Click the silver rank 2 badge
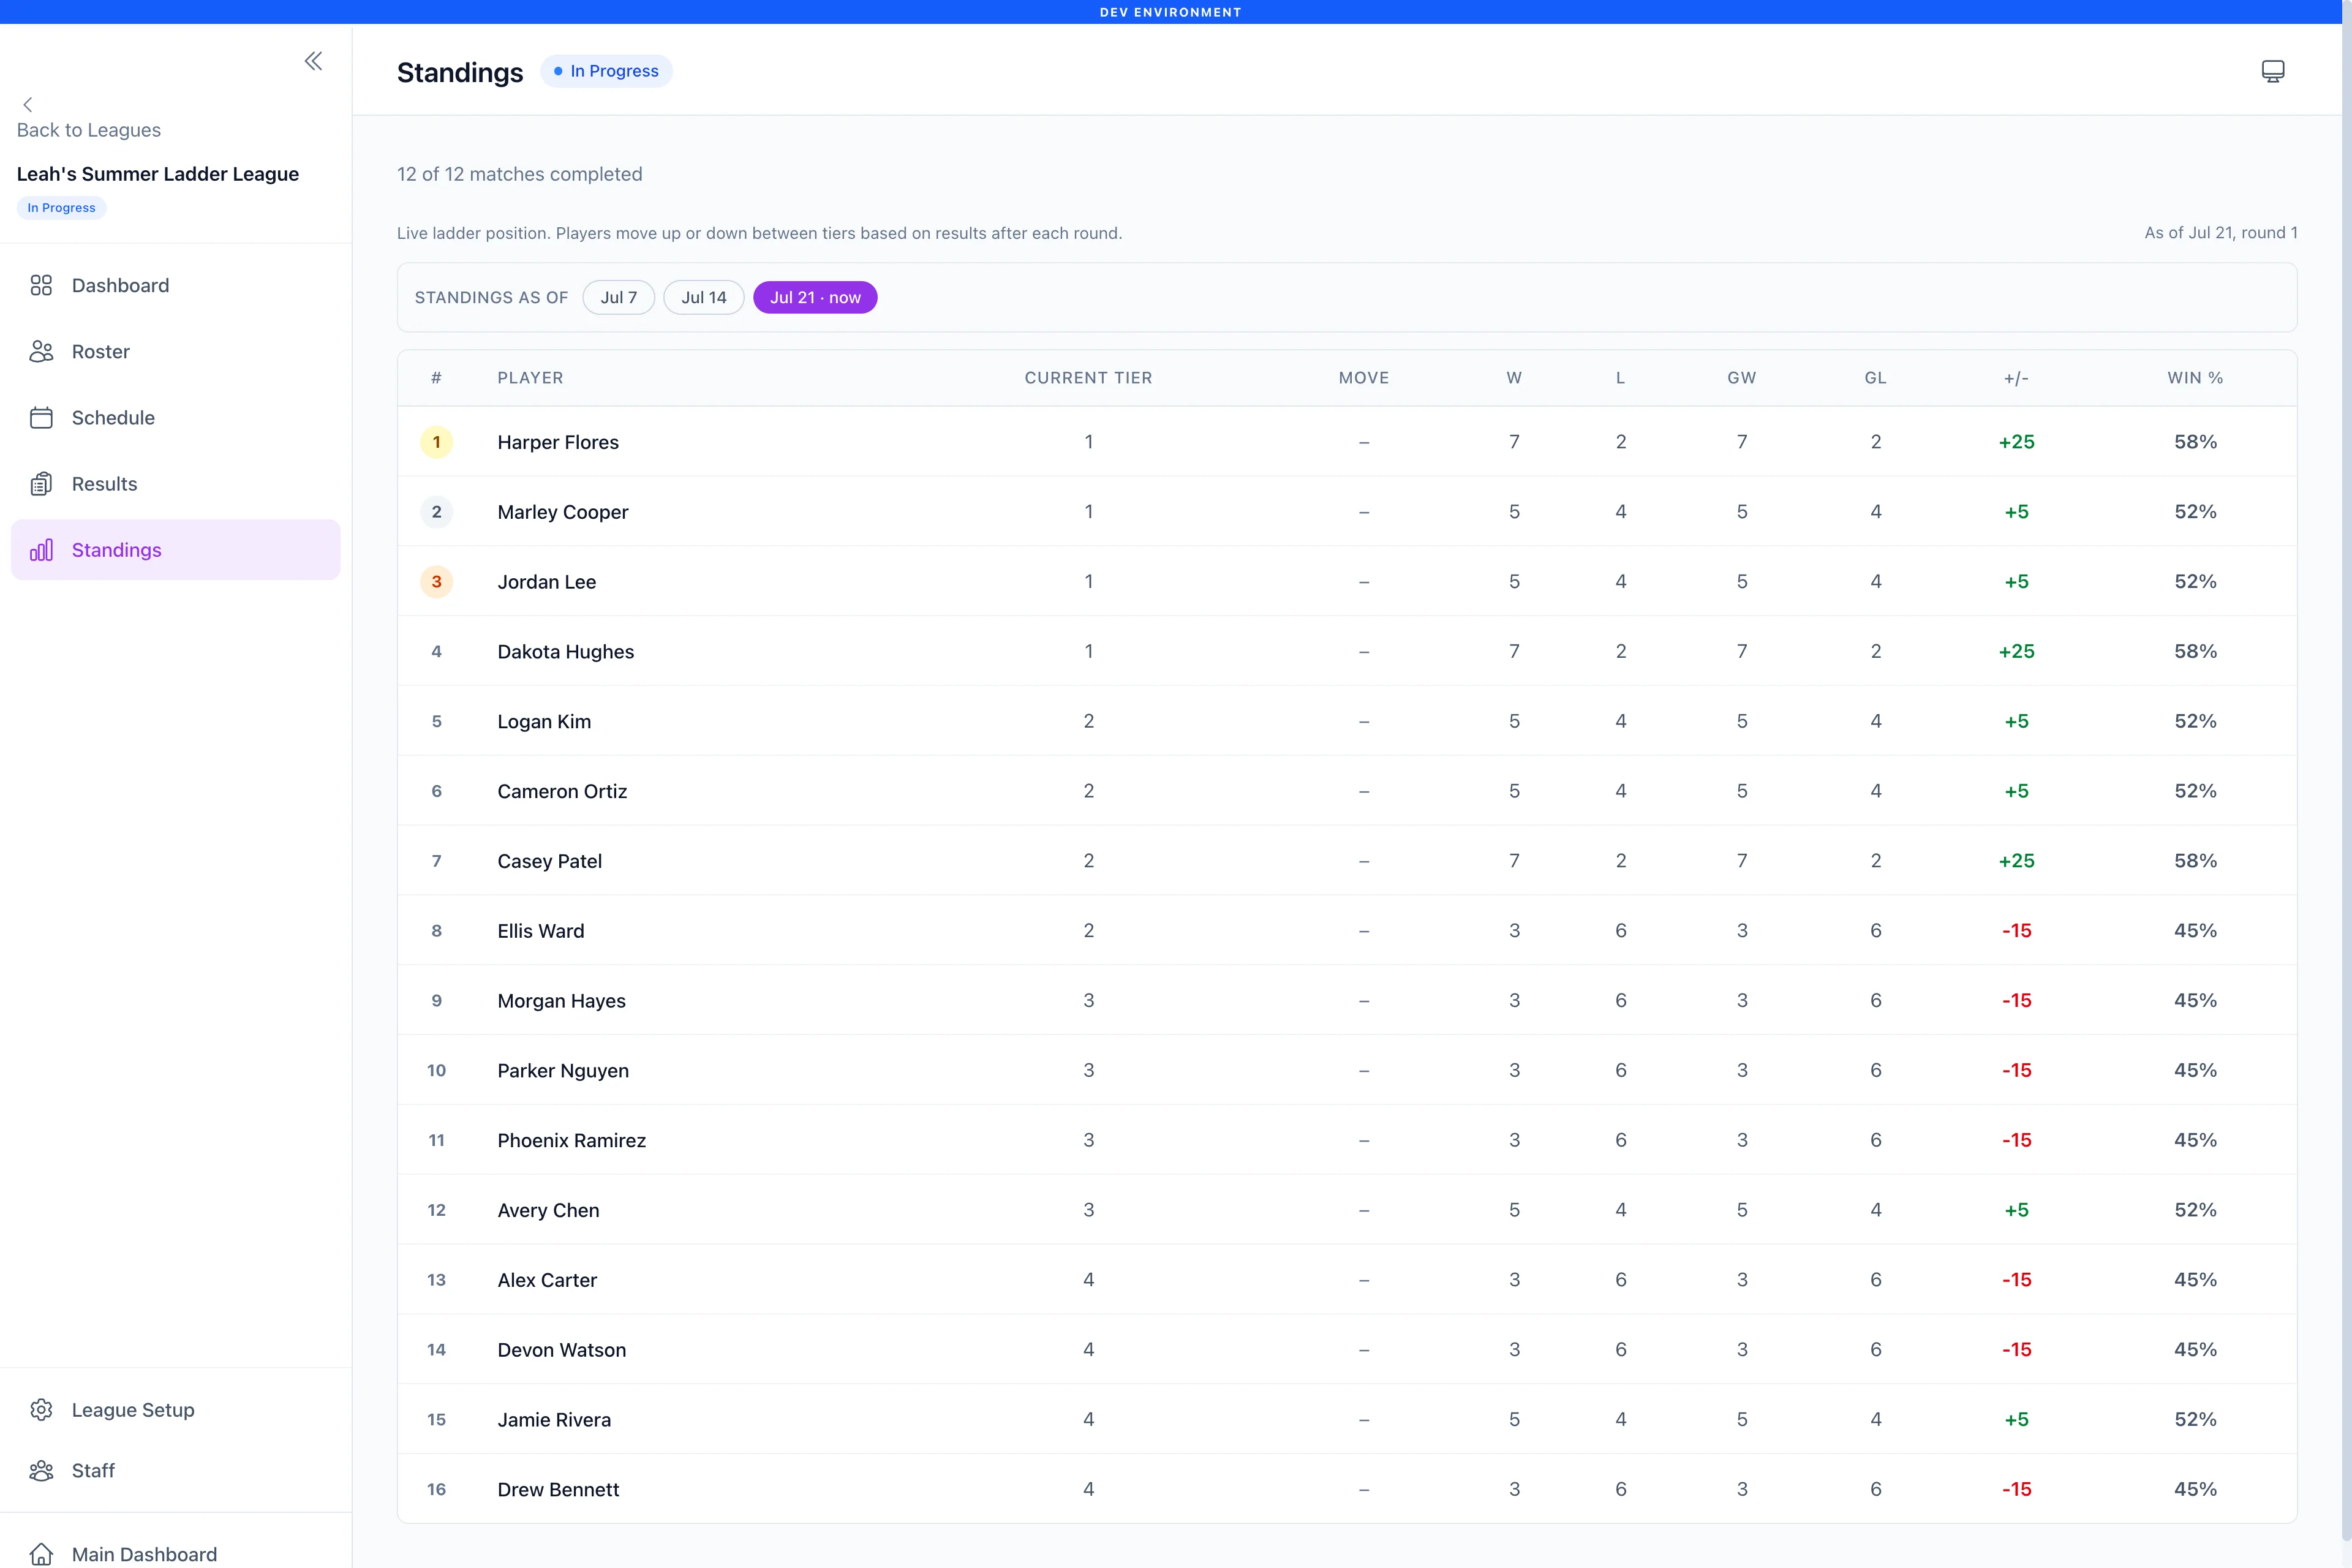The height and width of the screenshot is (1568, 2352). point(436,512)
